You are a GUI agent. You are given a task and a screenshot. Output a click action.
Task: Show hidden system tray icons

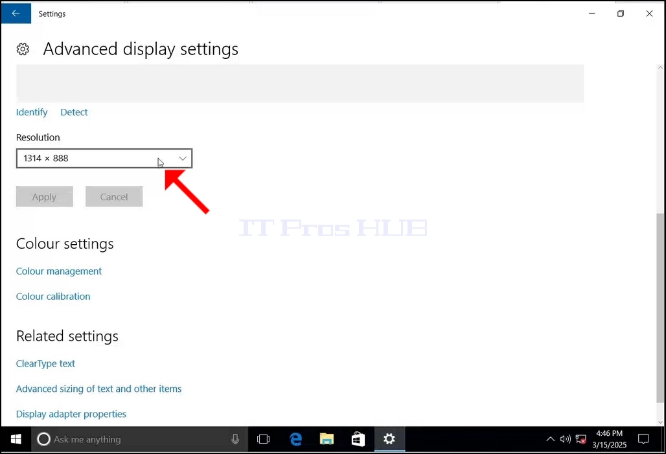click(x=550, y=439)
